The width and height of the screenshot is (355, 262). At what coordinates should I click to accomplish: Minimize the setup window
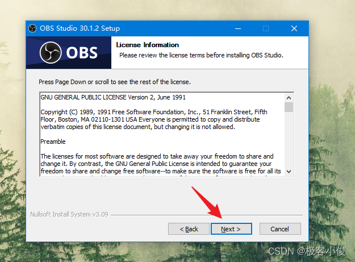pos(238,28)
